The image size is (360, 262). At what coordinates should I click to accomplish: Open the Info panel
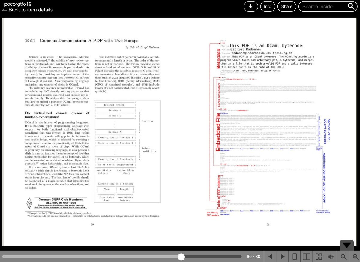[268, 6]
